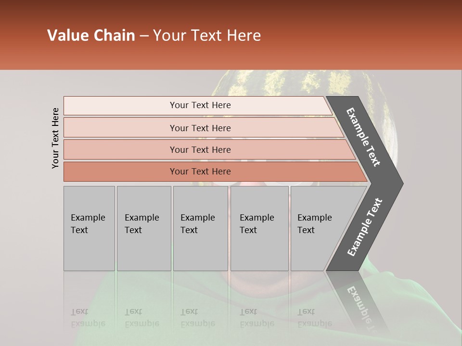Click the first 'Example Text' gray box
The width and height of the screenshot is (462, 346).
tap(90, 228)
